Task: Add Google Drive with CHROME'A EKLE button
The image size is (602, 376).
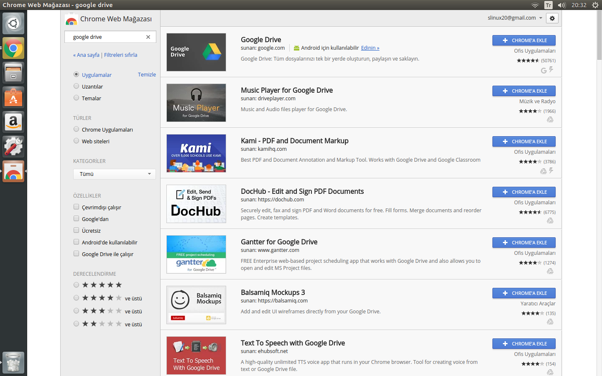Action: click(524, 41)
